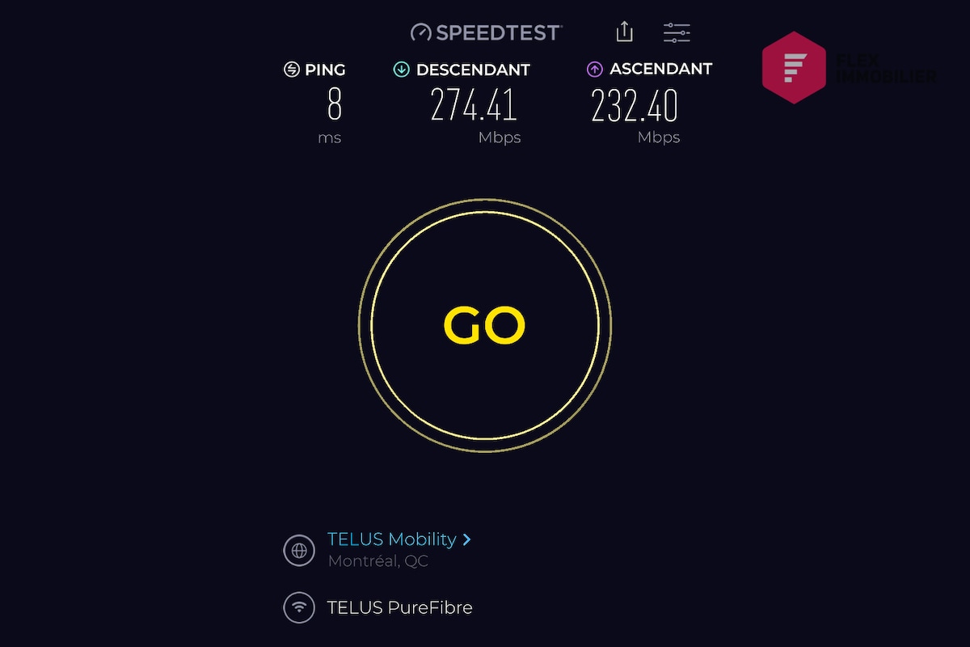Click the Speedtest gauge logo icon

421,33
